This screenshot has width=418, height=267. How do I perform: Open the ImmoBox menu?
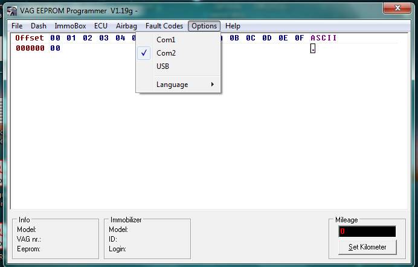point(70,26)
